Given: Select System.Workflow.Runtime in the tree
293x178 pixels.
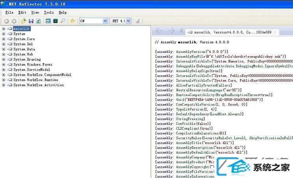Looking at the screenshot, I should click(x=35, y=80).
